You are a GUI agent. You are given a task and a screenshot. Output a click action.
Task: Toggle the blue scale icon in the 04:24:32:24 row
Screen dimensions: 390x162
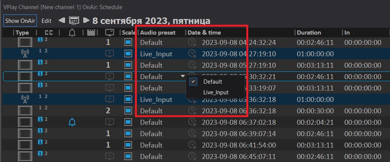(x=128, y=43)
